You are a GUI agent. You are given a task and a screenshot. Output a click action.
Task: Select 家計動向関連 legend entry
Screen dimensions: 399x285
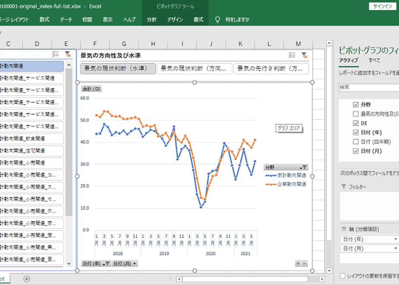[286, 176]
